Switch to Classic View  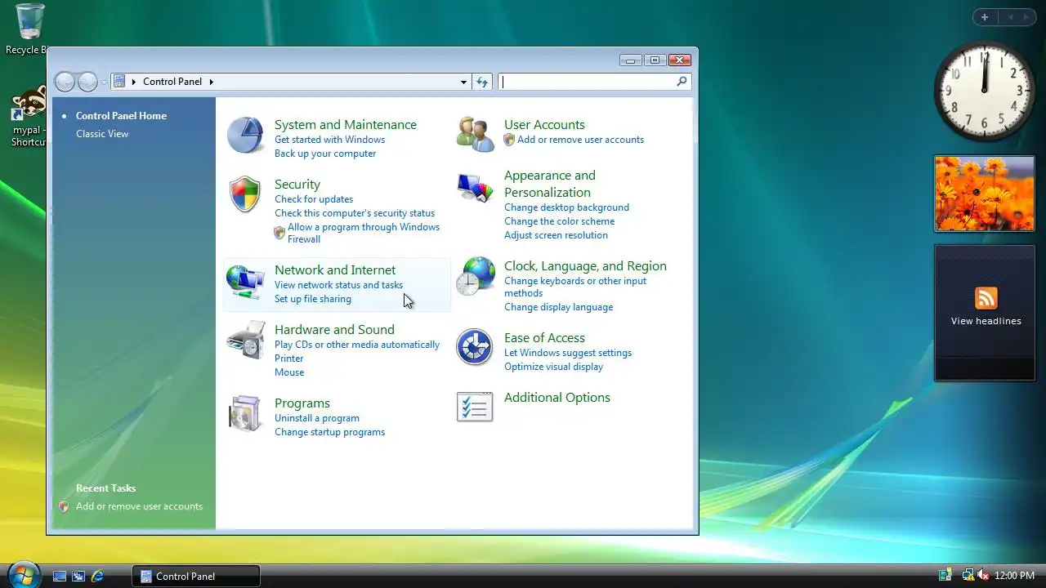[102, 134]
